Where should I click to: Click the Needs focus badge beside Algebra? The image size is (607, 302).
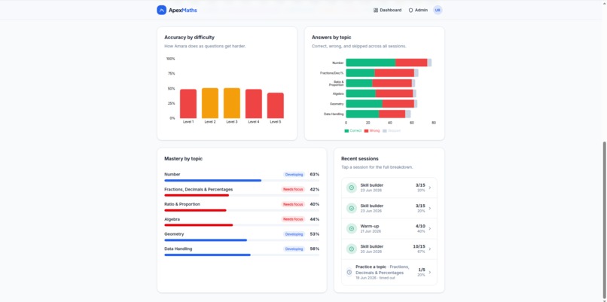point(293,219)
